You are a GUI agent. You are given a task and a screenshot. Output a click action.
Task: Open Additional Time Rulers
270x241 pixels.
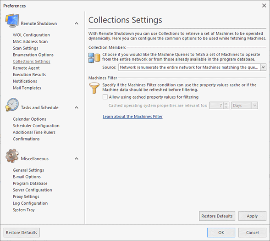(x=34, y=132)
